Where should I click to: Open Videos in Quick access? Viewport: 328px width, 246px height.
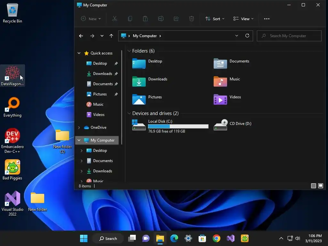pos(99,115)
